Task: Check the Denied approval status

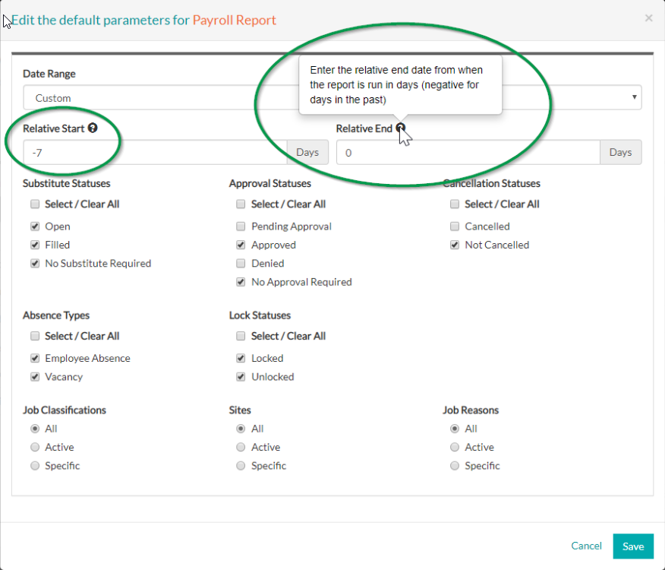Action: click(241, 263)
